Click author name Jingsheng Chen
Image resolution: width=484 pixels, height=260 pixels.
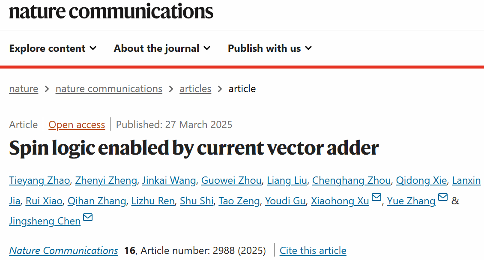[45, 221]
